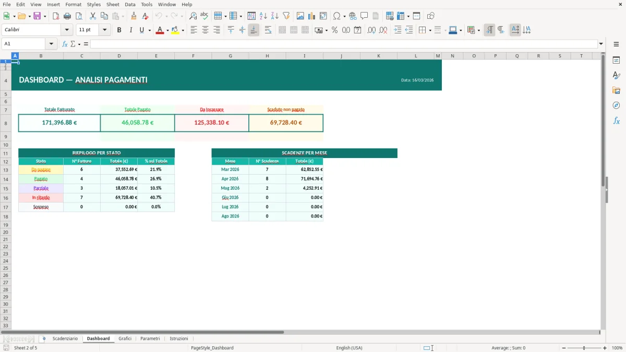Viewport: 626px width, 352px height.
Task: Click the Save document icon
Action: pos(37,16)
